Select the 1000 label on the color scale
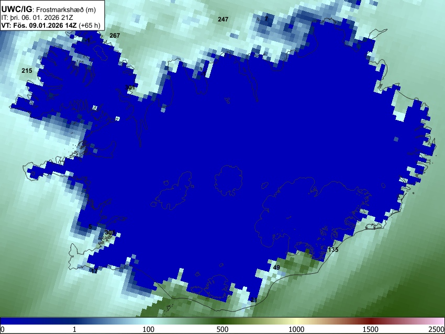445x334 pixels. (296, 329)
